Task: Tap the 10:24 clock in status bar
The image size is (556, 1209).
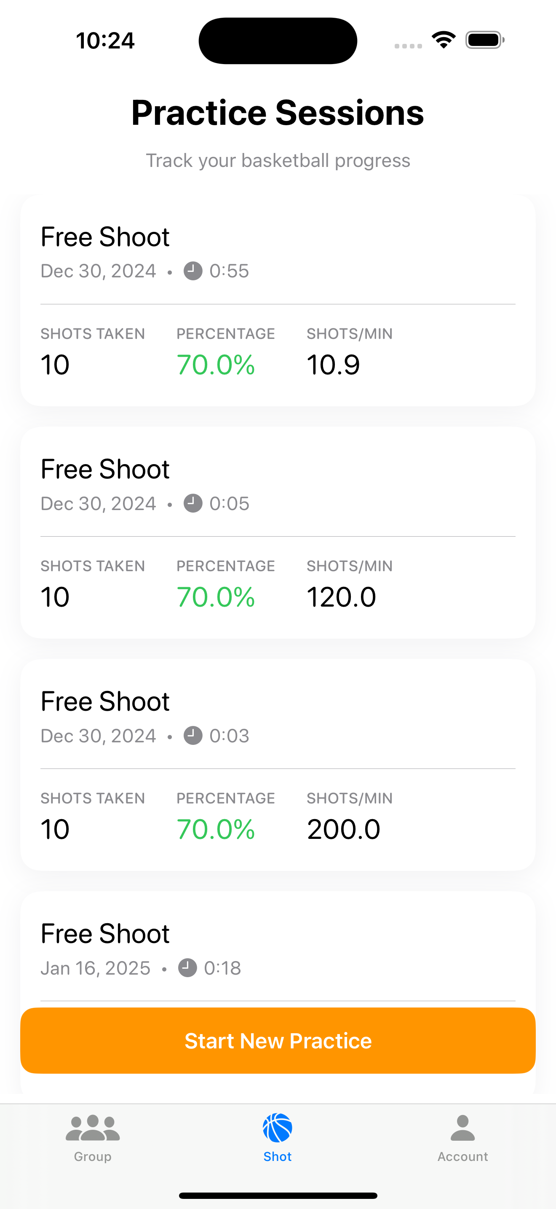Action: pyautogui.click(x=105, y=40)
